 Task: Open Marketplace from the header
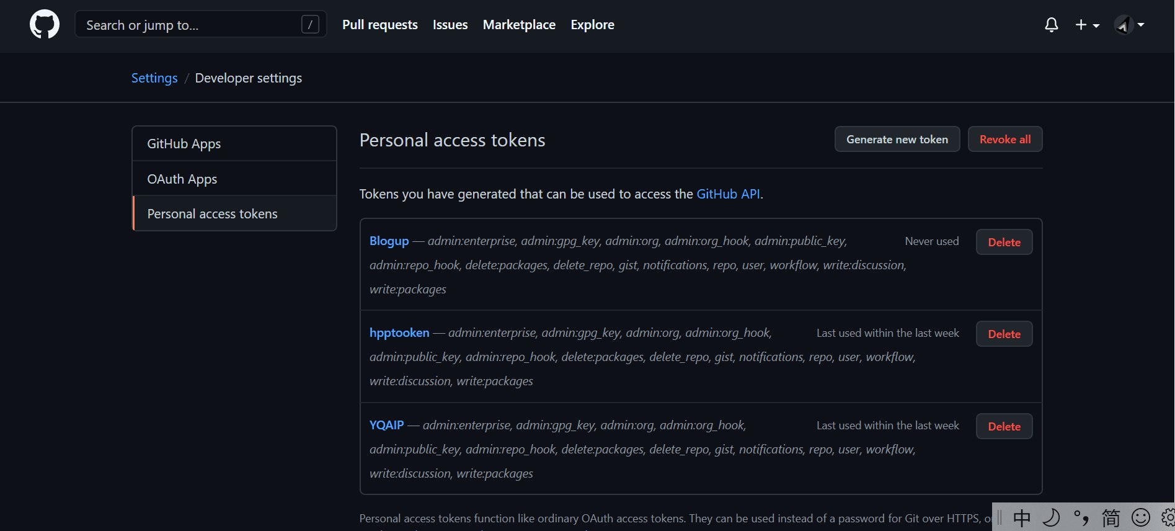[x=519, y=25]
